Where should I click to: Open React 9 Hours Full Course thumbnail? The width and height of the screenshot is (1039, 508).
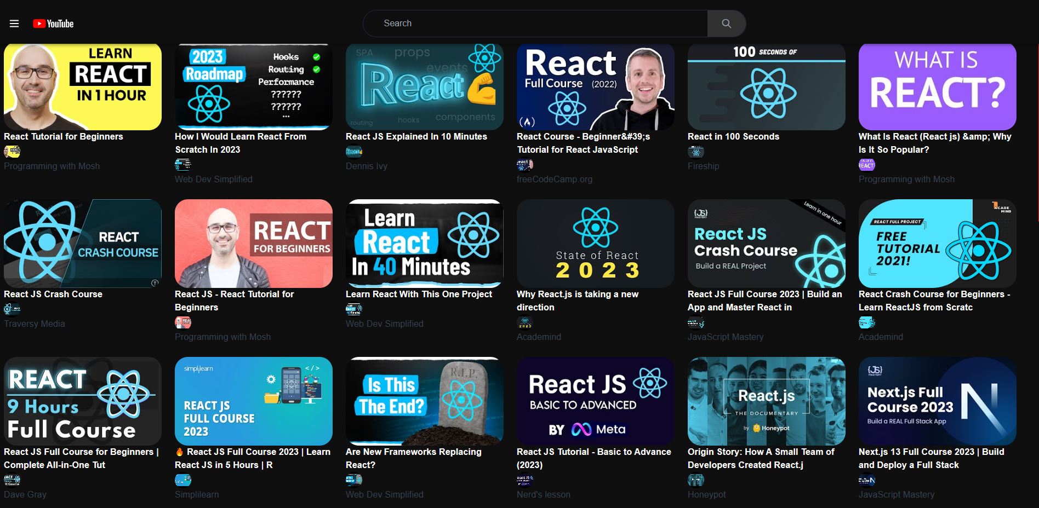coord(83,401)
